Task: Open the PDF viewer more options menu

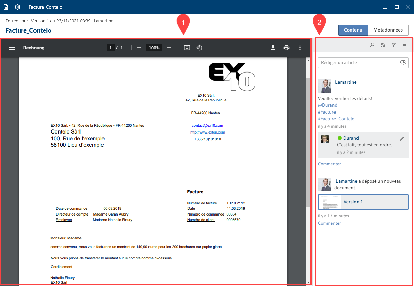Action: click(x=300, y=48)
